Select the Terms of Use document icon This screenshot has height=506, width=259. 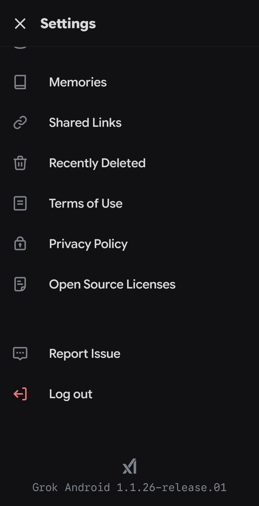pyautogui.click(x=20, y=204)
